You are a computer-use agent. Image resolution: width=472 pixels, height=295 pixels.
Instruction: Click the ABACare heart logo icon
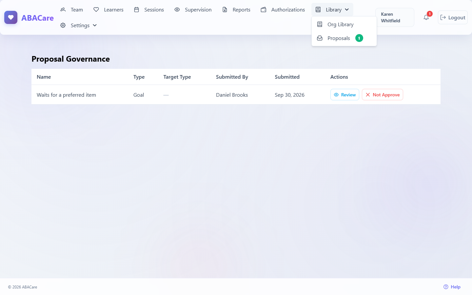click(x=11, y=17)
